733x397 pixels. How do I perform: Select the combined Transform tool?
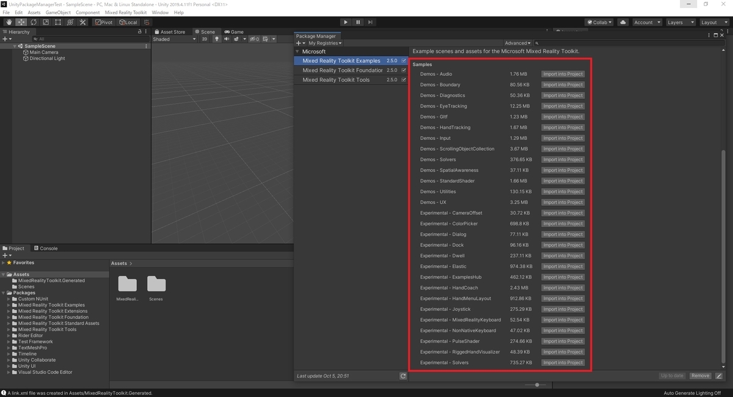70,22
